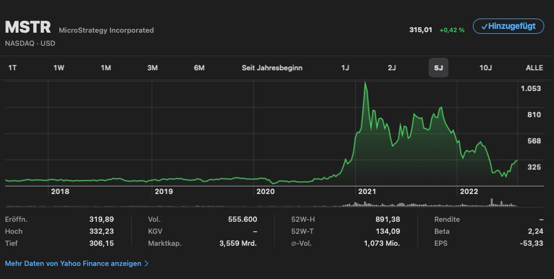Click NASDAQ · USD exchange label
Viewport: 554px width, 279px height.
click(30, 44)
